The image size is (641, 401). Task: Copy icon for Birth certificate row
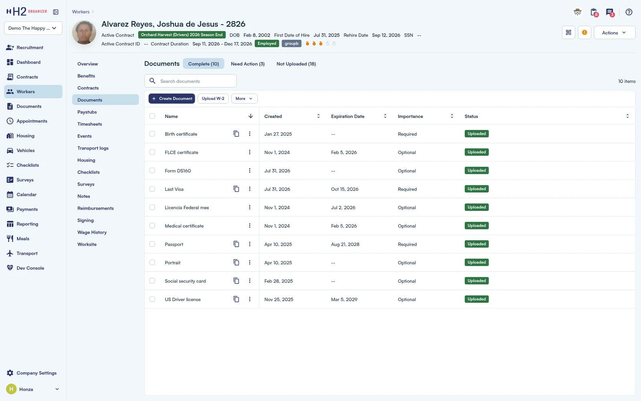click(x=236, y=134)
